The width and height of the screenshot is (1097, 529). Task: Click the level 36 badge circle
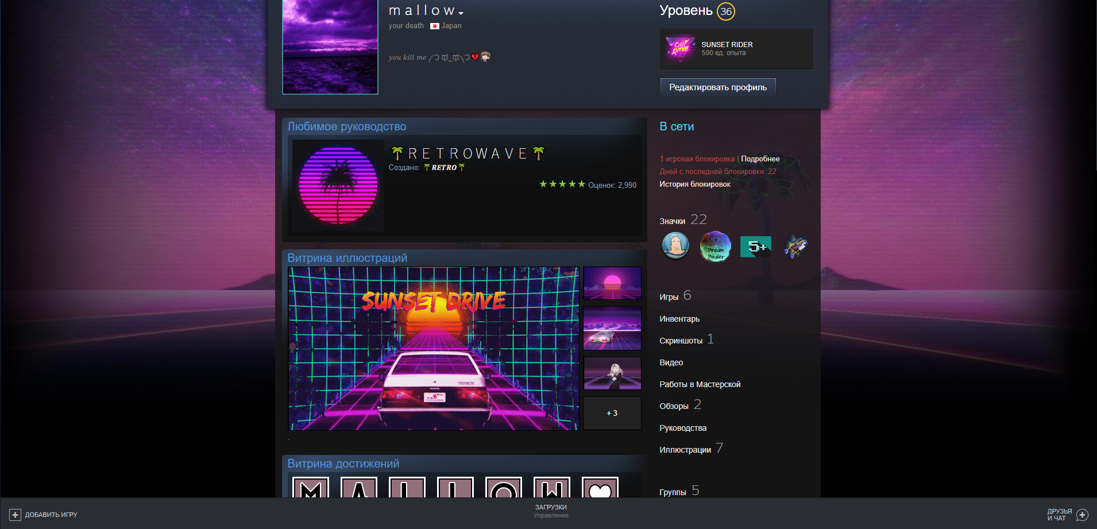[726, 11]
